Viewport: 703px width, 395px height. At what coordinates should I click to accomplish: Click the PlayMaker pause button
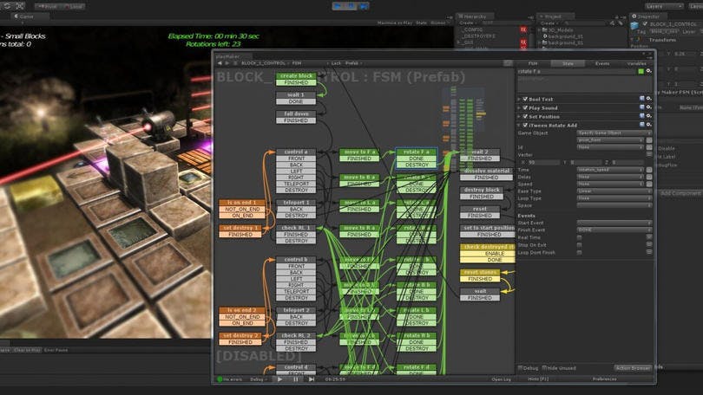pyautogui.click(x=295, y=379)
